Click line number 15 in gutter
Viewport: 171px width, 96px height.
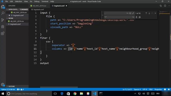35,63
